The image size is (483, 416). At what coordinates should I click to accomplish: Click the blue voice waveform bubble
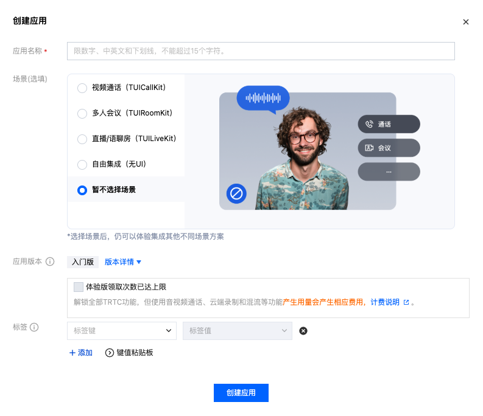coord(263,99)
